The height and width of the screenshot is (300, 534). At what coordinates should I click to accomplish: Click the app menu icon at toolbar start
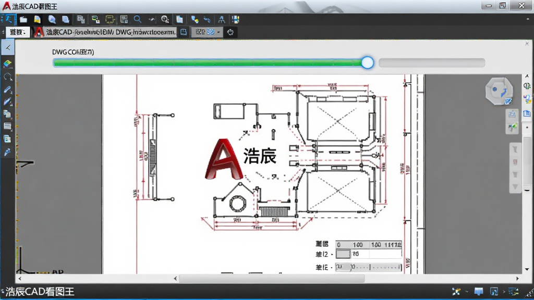pos(8,19)
